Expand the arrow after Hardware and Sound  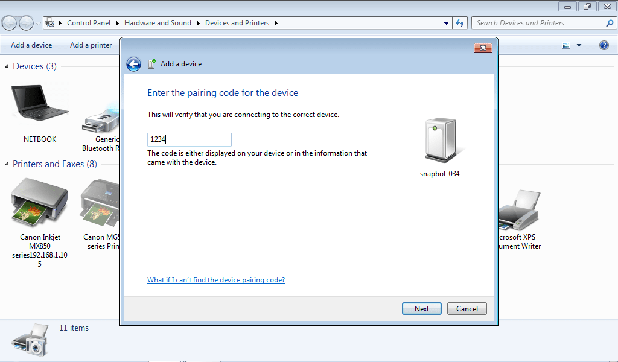pyautogui.click(x=199, y=23)
